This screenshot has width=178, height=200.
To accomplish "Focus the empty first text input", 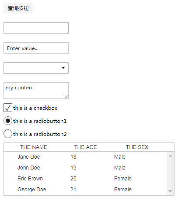I will [36, 28].
